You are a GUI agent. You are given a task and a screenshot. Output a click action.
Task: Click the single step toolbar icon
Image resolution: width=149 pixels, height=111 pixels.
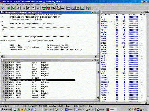tap(53, 8)
